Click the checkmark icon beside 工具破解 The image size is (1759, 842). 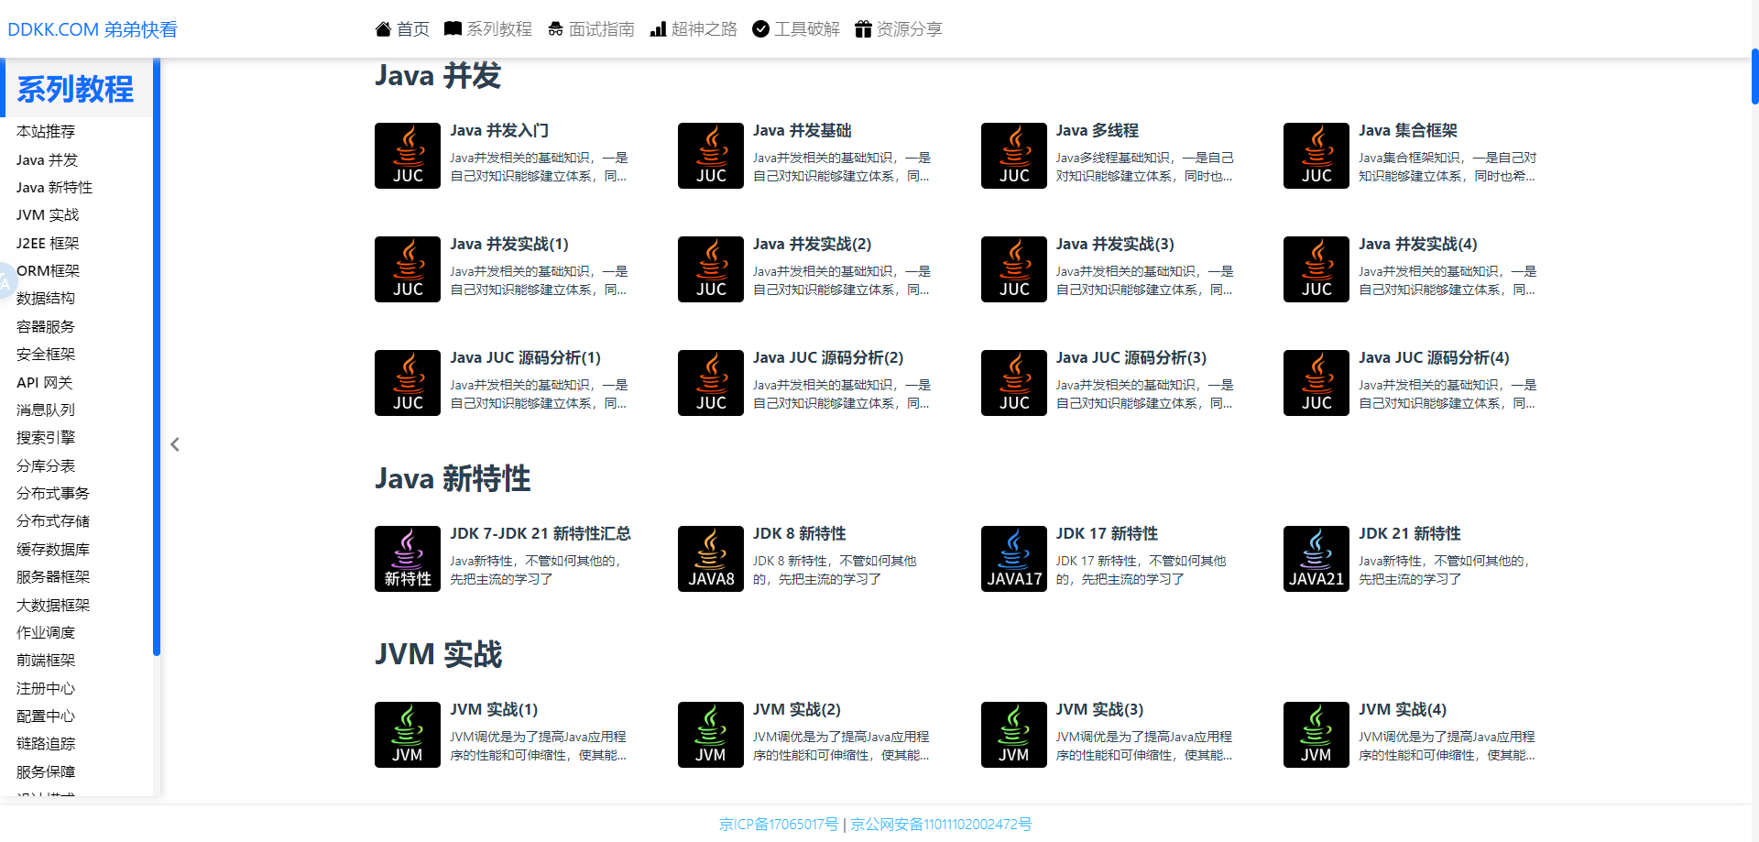click(760, 28)
